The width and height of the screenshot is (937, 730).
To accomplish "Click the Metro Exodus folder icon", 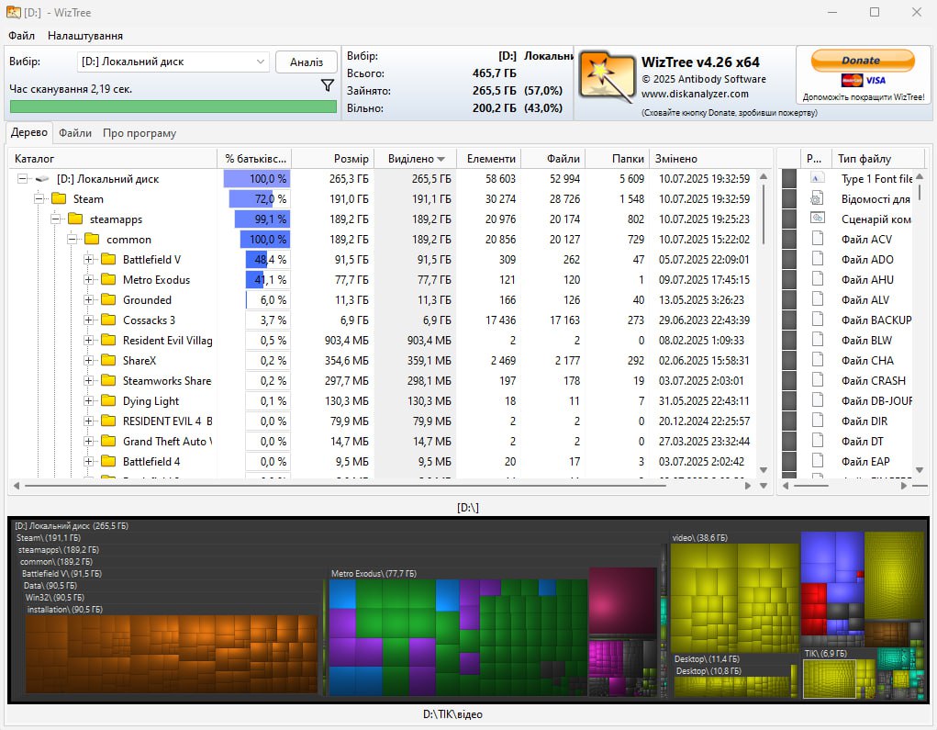I will coord(108,279).
